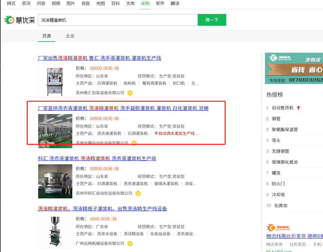This screenshot has width=323, height=252.
Task: Click red 半自动酒水灌装生产线 tag
Action: point(174,134)
